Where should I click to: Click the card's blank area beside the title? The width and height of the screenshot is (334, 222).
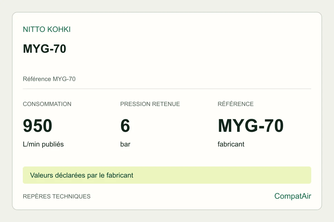pos(189,49)
